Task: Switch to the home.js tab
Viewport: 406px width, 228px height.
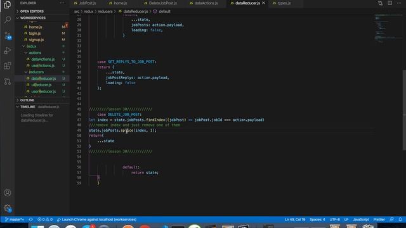Action: (x=118, y=3)
